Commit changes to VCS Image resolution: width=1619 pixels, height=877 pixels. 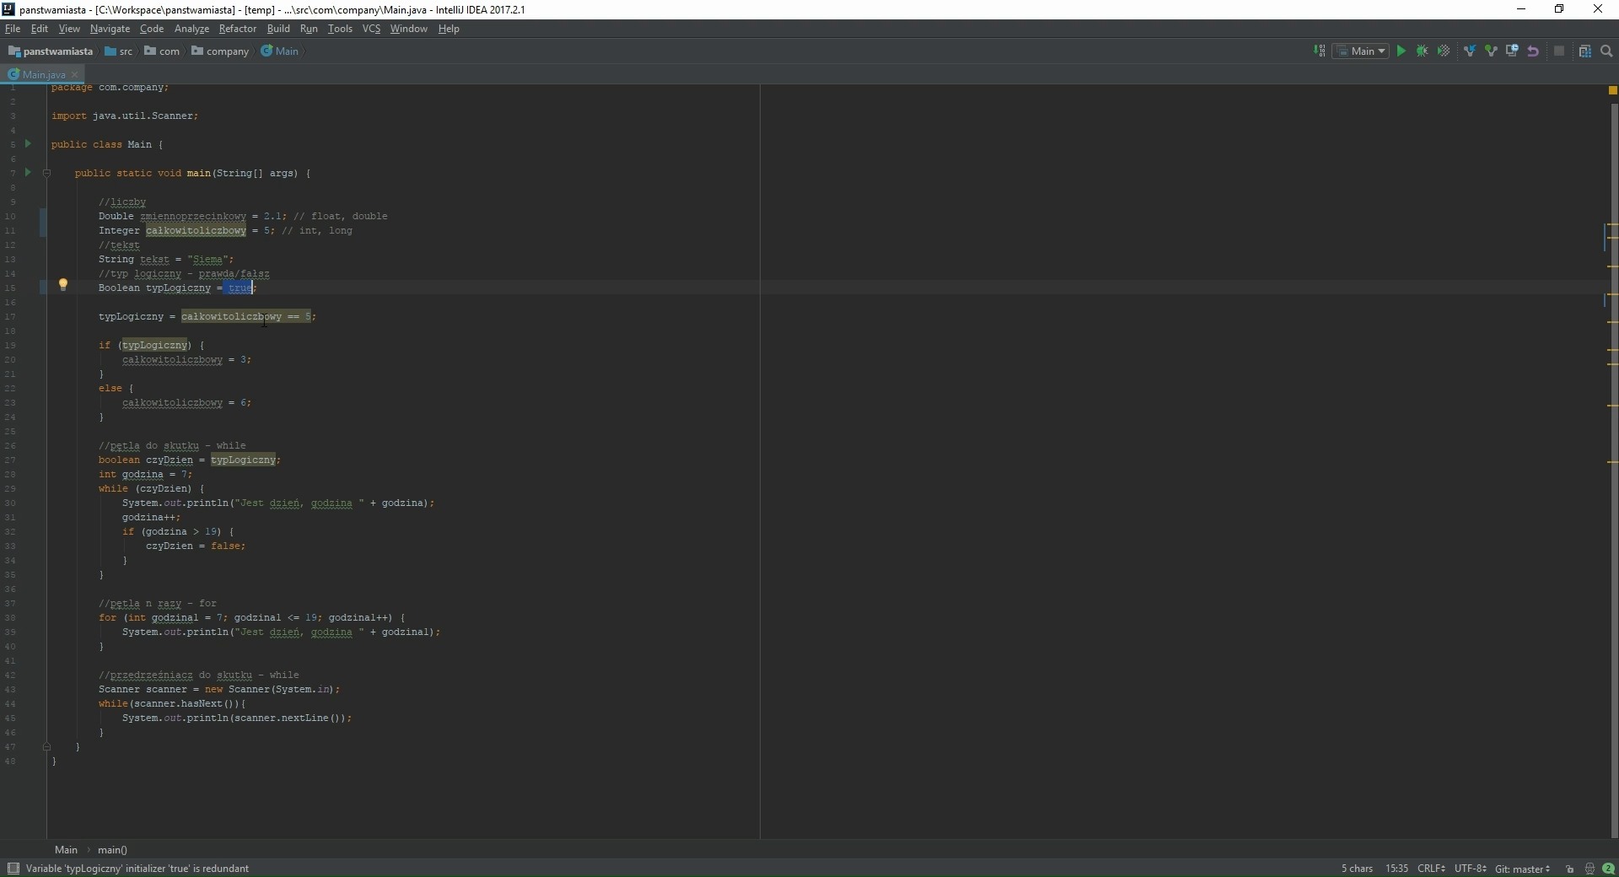pyautogui.click(x=1492, y=51)
